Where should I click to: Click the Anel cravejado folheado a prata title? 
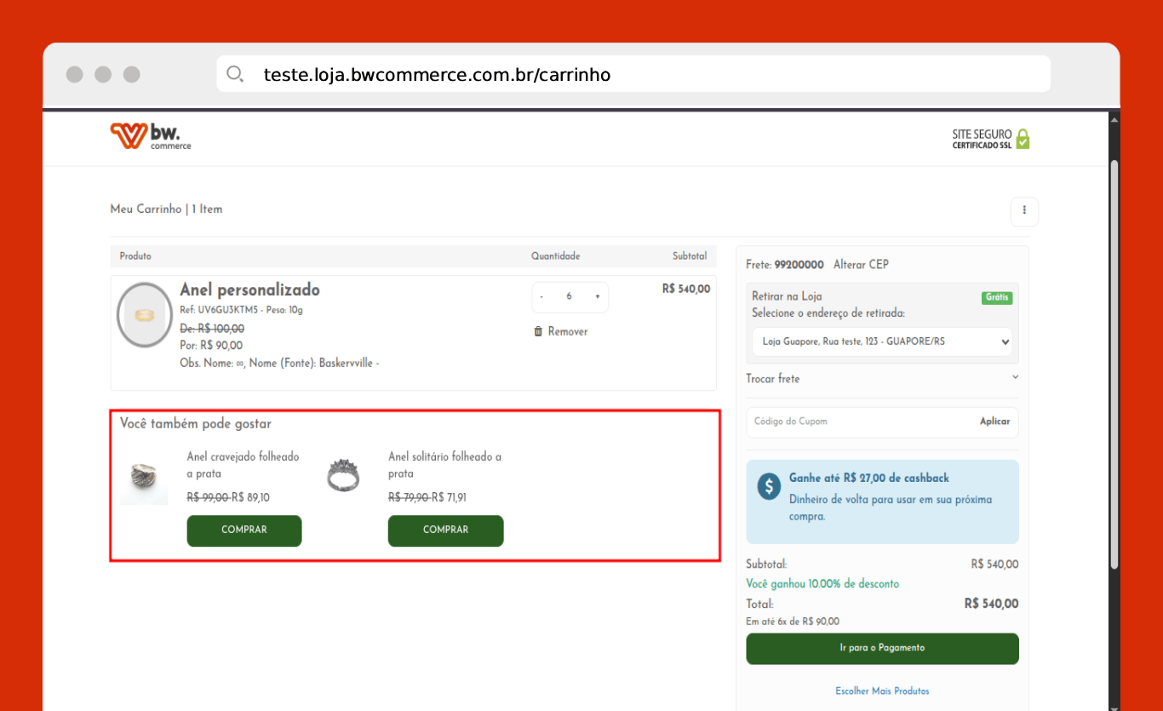(x=243, y=465)
